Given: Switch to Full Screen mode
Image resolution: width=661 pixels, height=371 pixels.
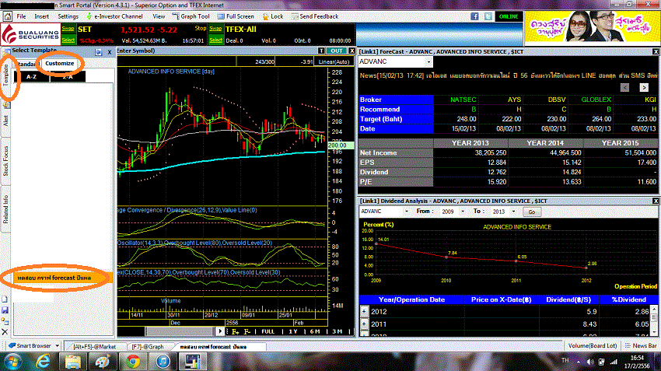Looking at the screenshot, I should (x=236, y=16).
